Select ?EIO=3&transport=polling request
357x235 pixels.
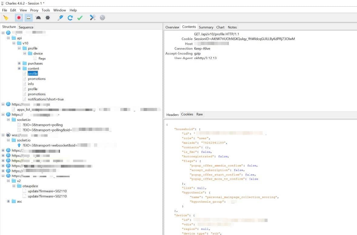click(42, 125)
